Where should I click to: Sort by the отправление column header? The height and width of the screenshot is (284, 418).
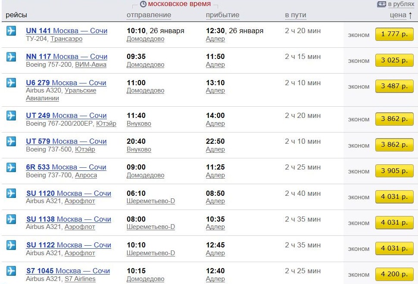[149, 15]
